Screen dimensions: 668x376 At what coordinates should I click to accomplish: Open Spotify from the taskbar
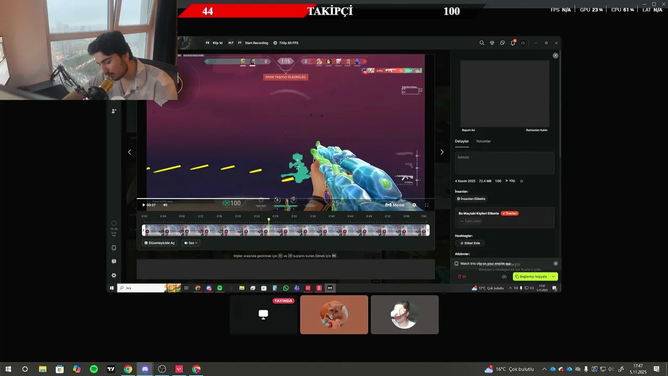(x=94, y=369)
